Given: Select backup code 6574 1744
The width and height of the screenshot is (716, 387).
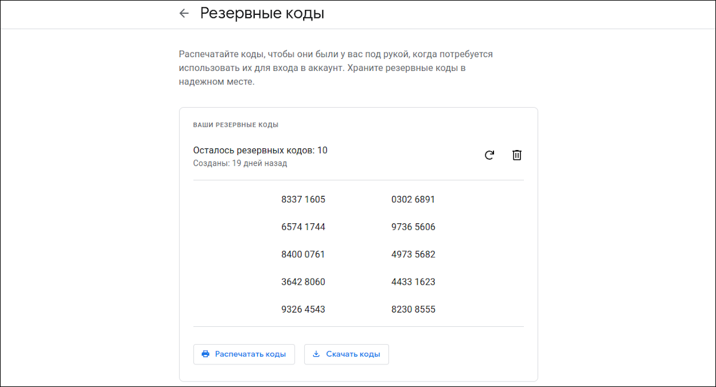Looking at the screenshot, I should [303, 227].
